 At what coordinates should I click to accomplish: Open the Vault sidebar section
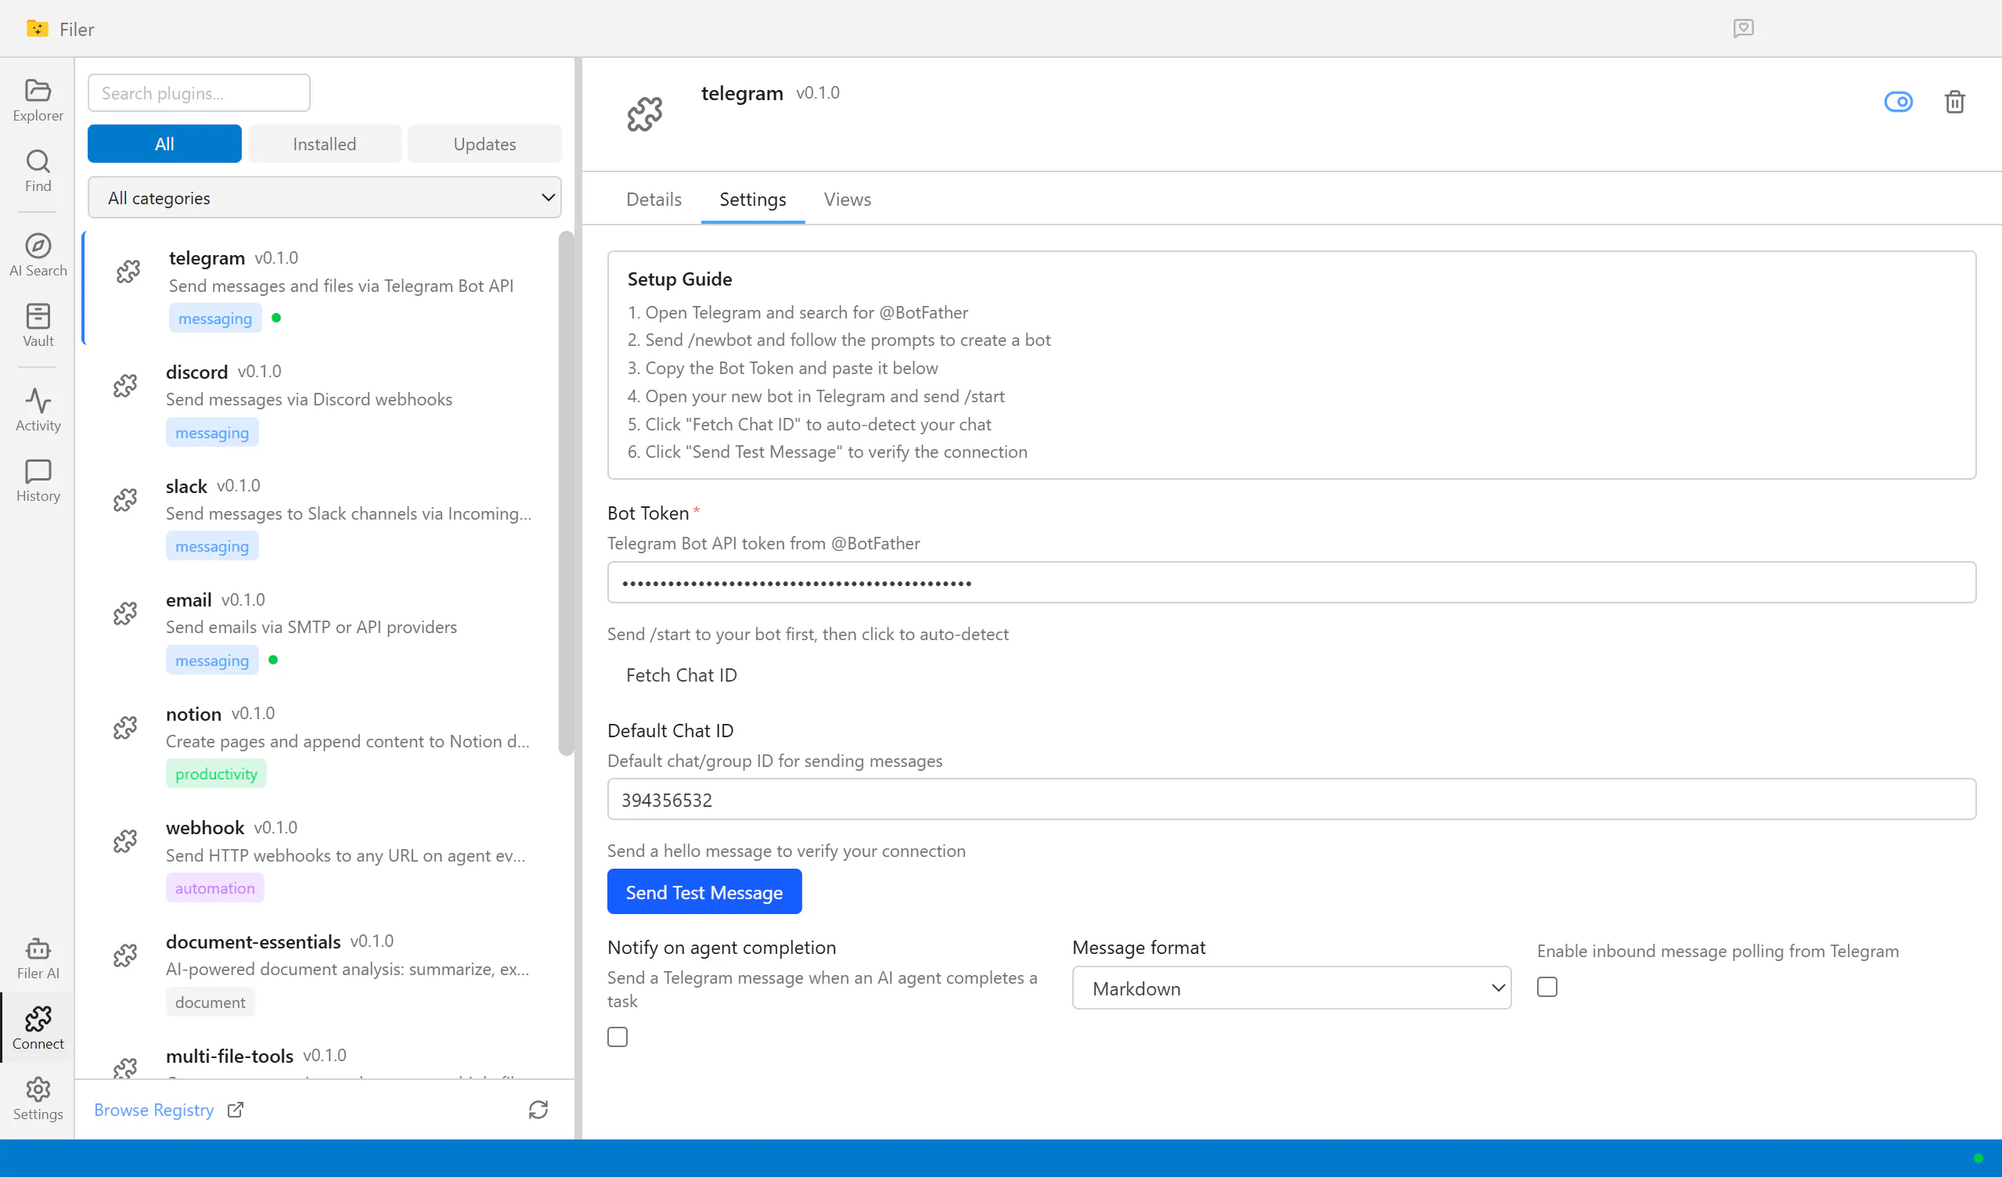pos(38,325)
